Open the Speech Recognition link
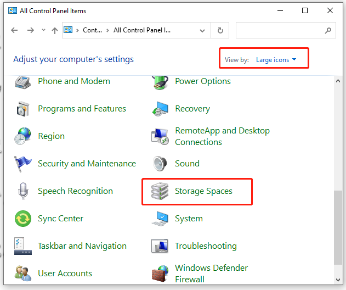Image resolution: width=346 pixels, height=290 pixels. (x=75, y=191)
